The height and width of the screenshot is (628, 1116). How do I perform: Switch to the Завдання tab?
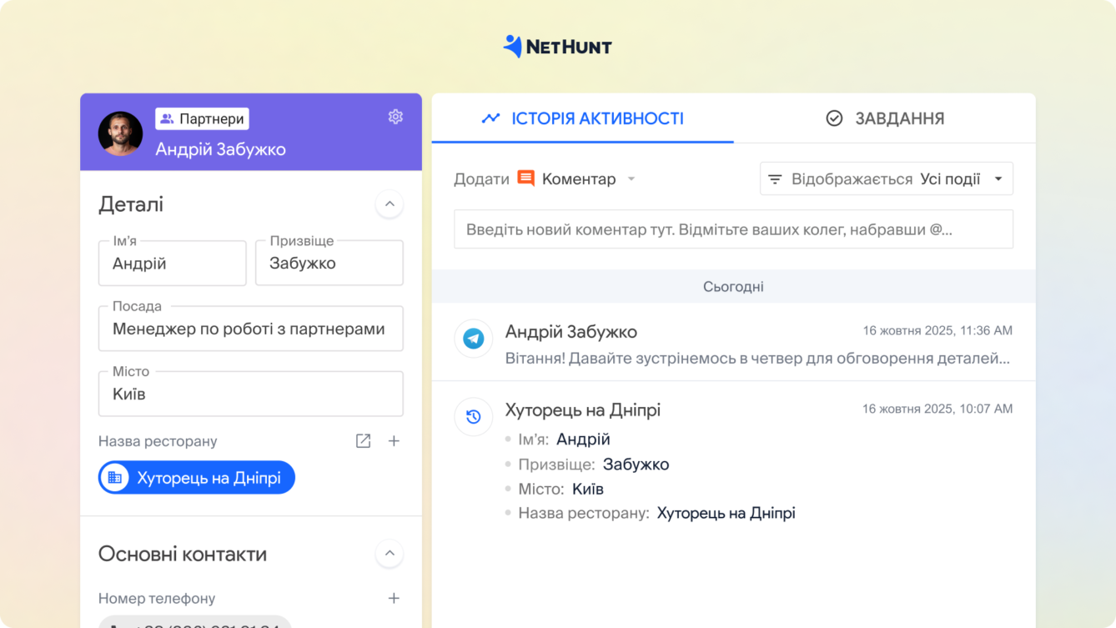point(898,118)
